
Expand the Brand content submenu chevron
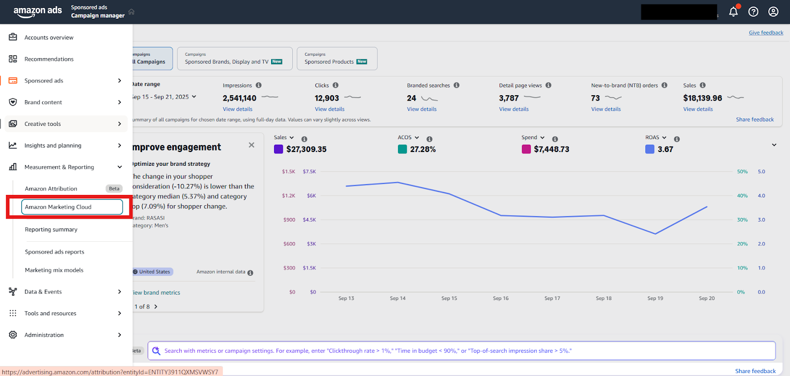pyautogui.click(x=119, y=102)
